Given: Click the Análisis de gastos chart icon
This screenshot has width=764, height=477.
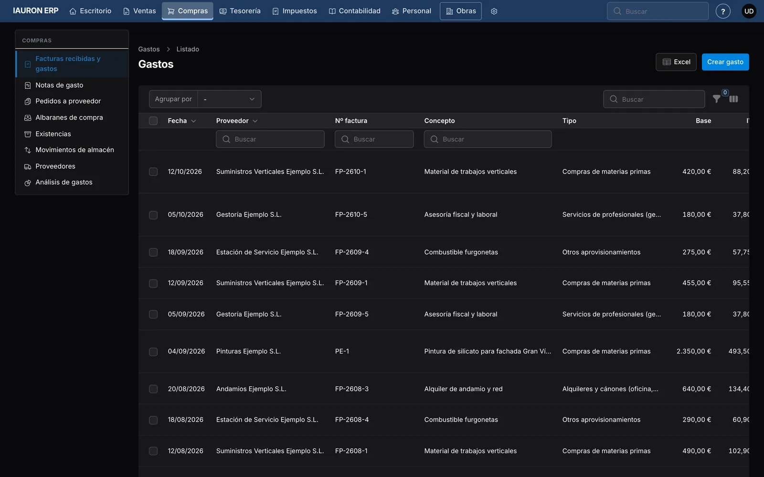Looking at the screenshot, I should point(28,183).
